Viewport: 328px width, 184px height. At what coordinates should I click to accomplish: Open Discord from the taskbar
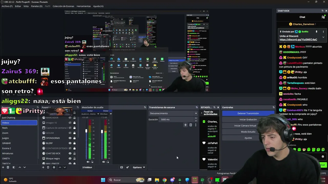(172, 180)
